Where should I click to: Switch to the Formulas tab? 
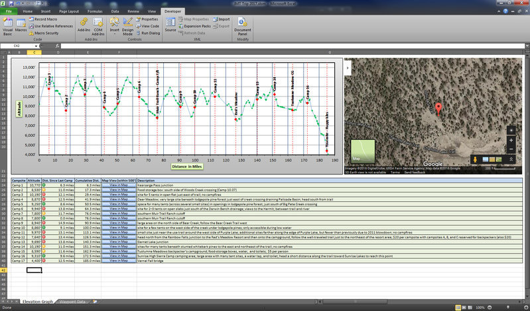click(95, 11)
